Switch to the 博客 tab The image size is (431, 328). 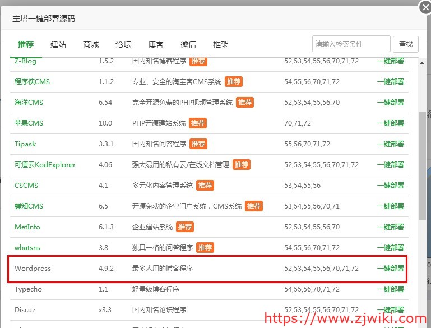click(155, 44)
